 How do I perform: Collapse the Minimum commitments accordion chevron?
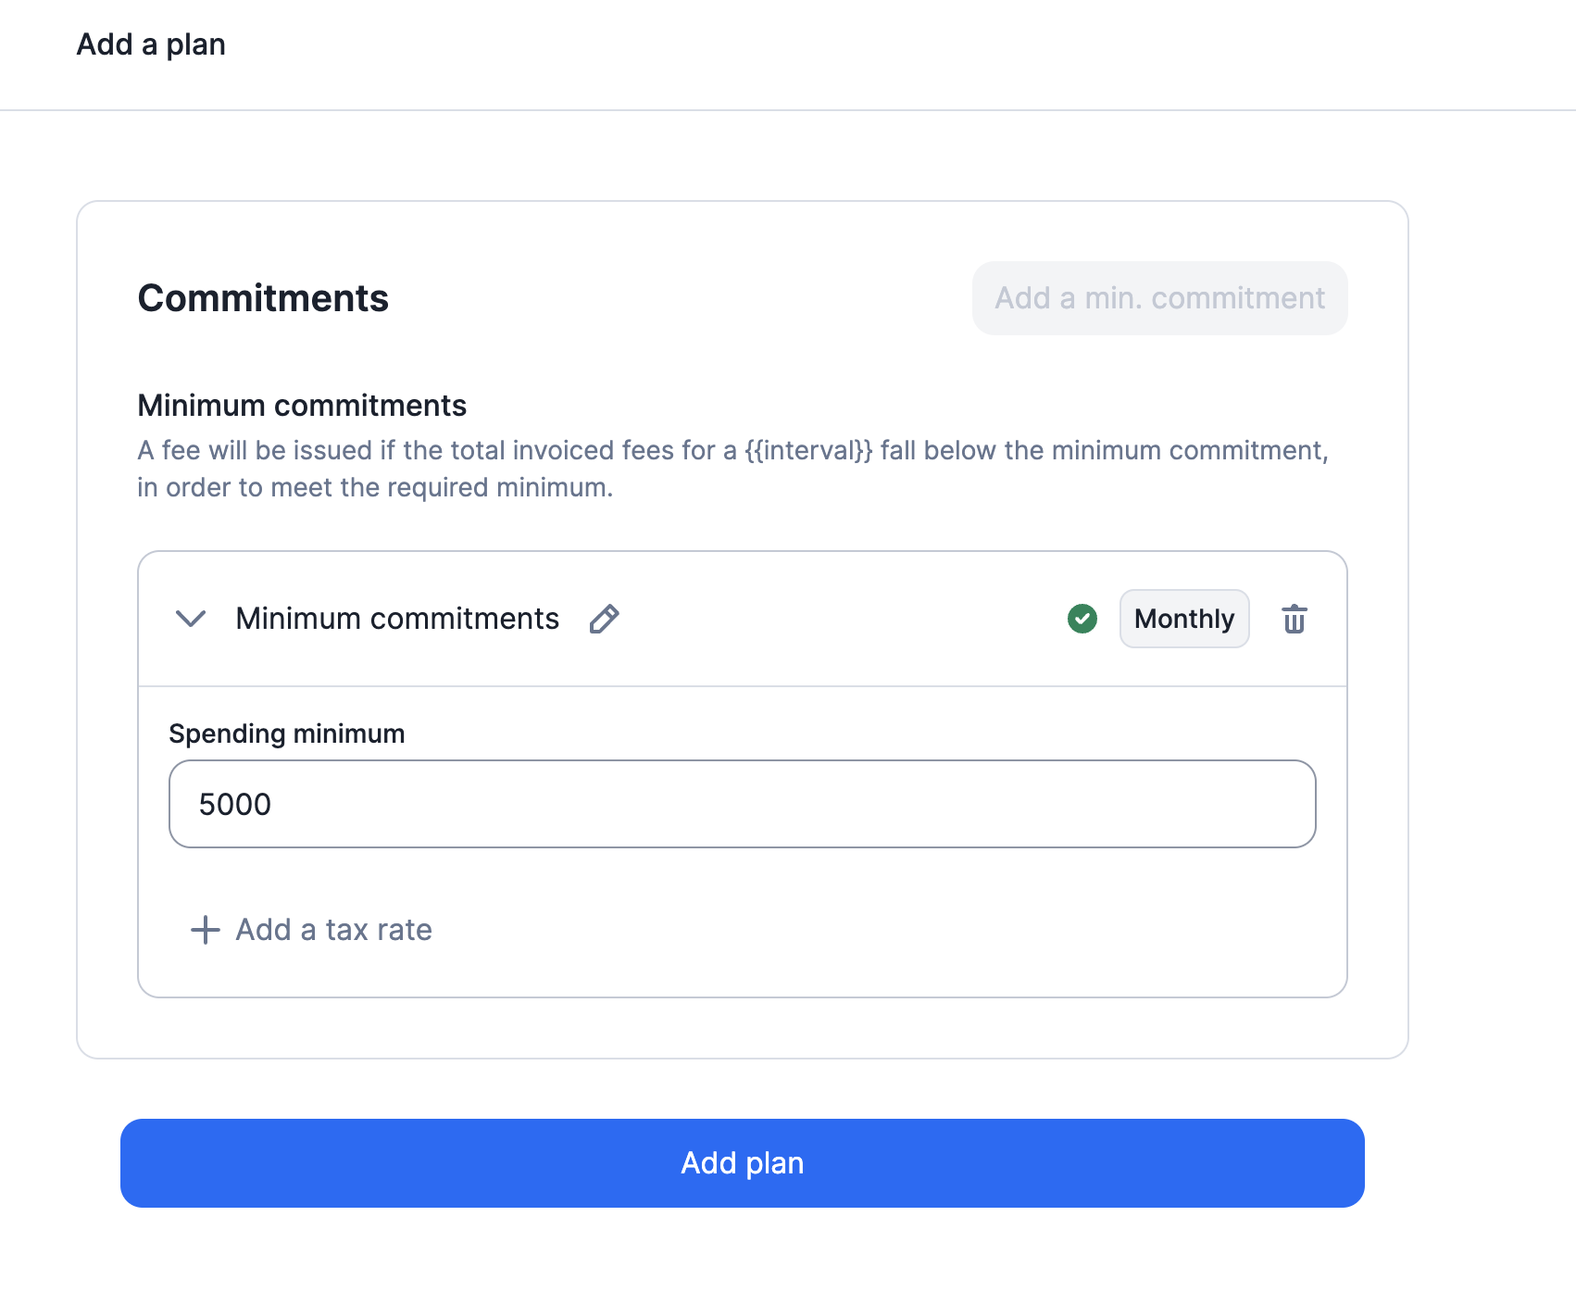tap(191, 619)
